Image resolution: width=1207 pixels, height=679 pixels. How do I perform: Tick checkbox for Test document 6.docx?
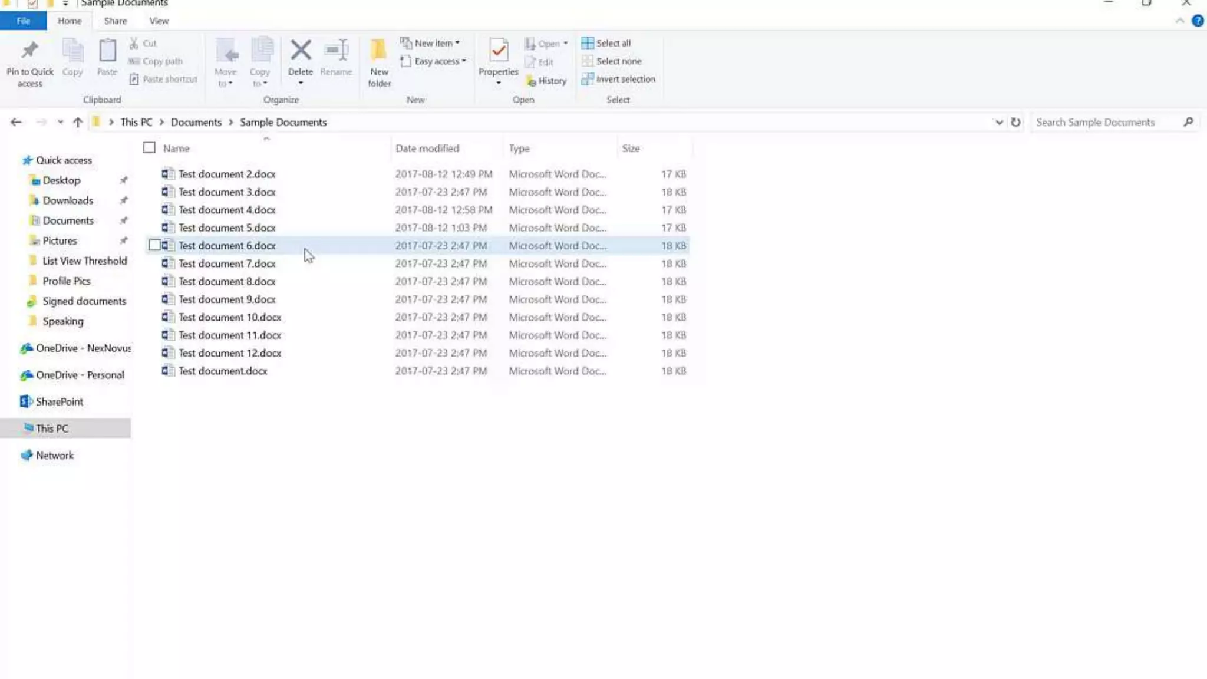coord(154,245)
